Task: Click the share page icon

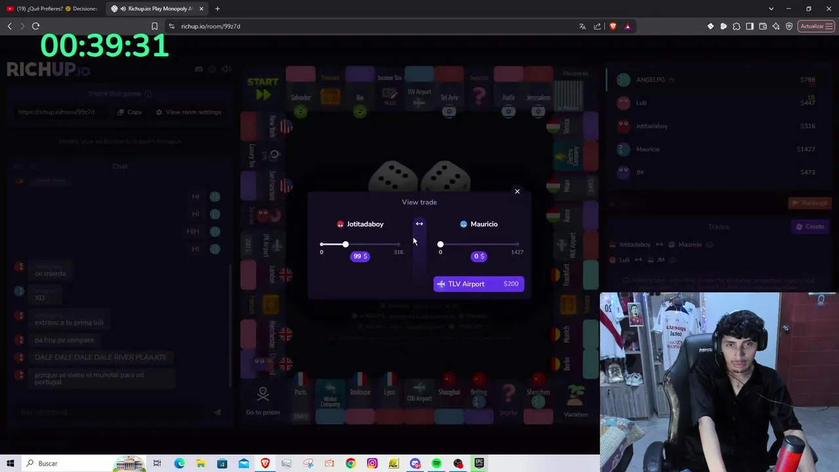Action: (x=597, y=26)
